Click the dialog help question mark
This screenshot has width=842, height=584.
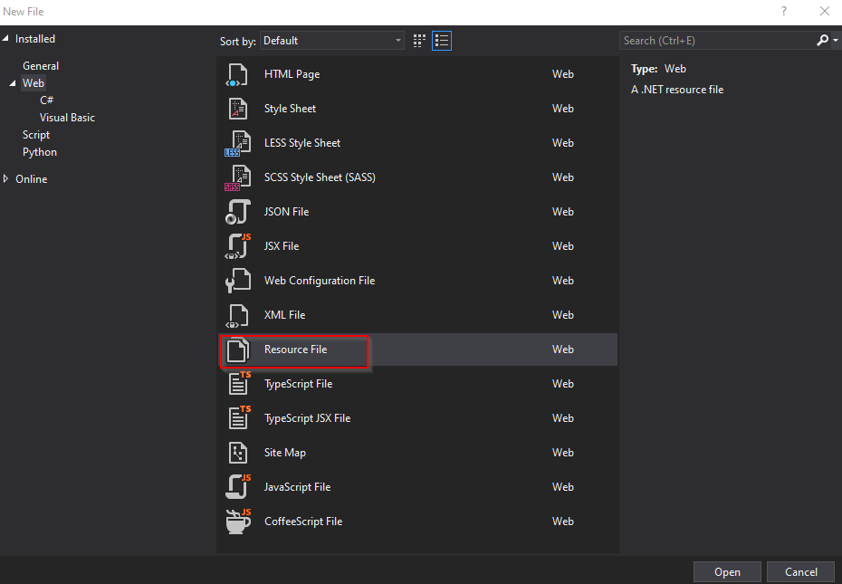pyautogui.click(x=783, y=12)
